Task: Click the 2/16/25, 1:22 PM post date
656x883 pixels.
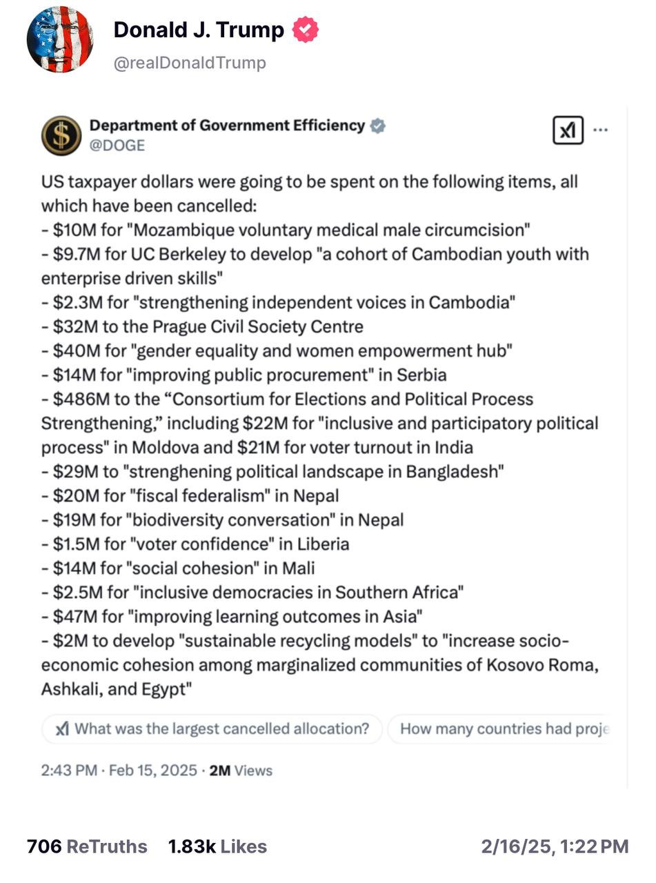Action: click(x=555, y=846)
